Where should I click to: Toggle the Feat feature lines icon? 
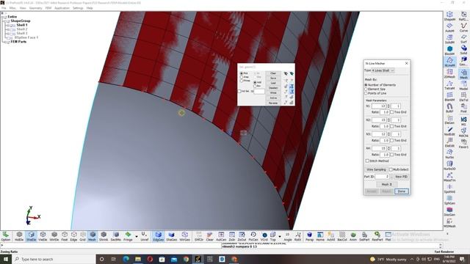(65, 236)
